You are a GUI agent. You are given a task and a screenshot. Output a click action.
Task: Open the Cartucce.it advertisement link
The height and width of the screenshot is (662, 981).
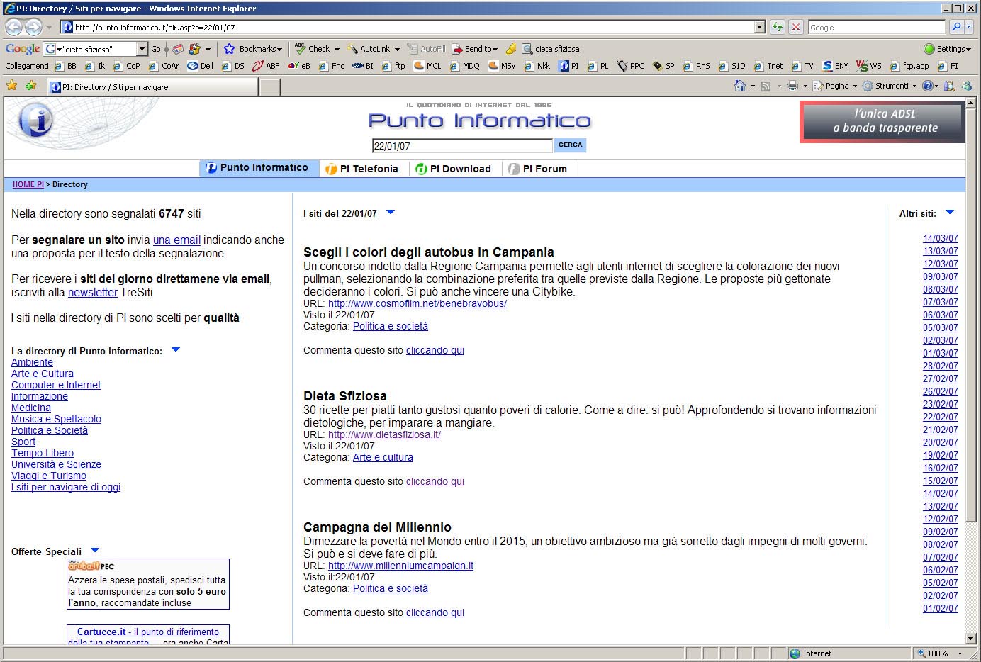(x=148, y=632)
